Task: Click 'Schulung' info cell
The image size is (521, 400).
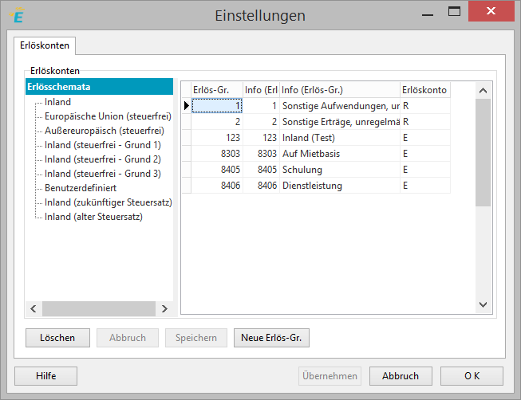Action: point(340,170)
